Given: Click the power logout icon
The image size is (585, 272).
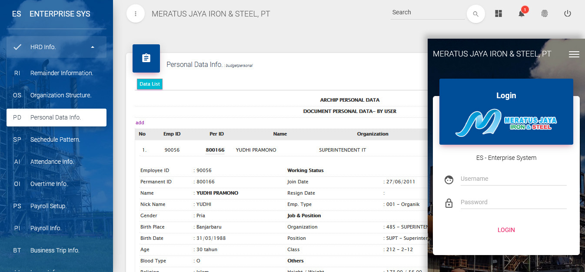Looking at the screenshot, I should click(568, 13).
